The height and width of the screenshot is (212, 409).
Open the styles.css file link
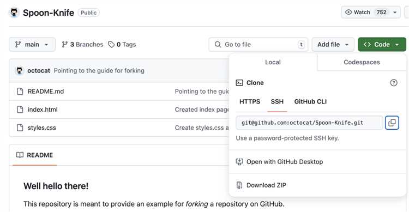(42, 128)
